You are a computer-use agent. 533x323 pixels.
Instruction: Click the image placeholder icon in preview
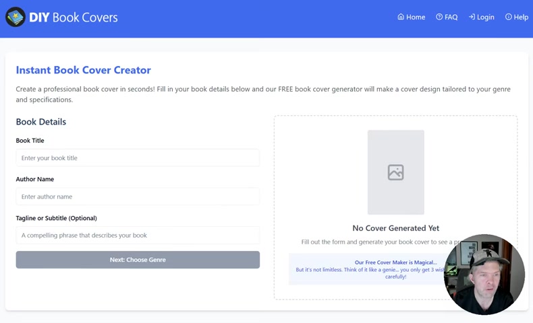(395, 172)
